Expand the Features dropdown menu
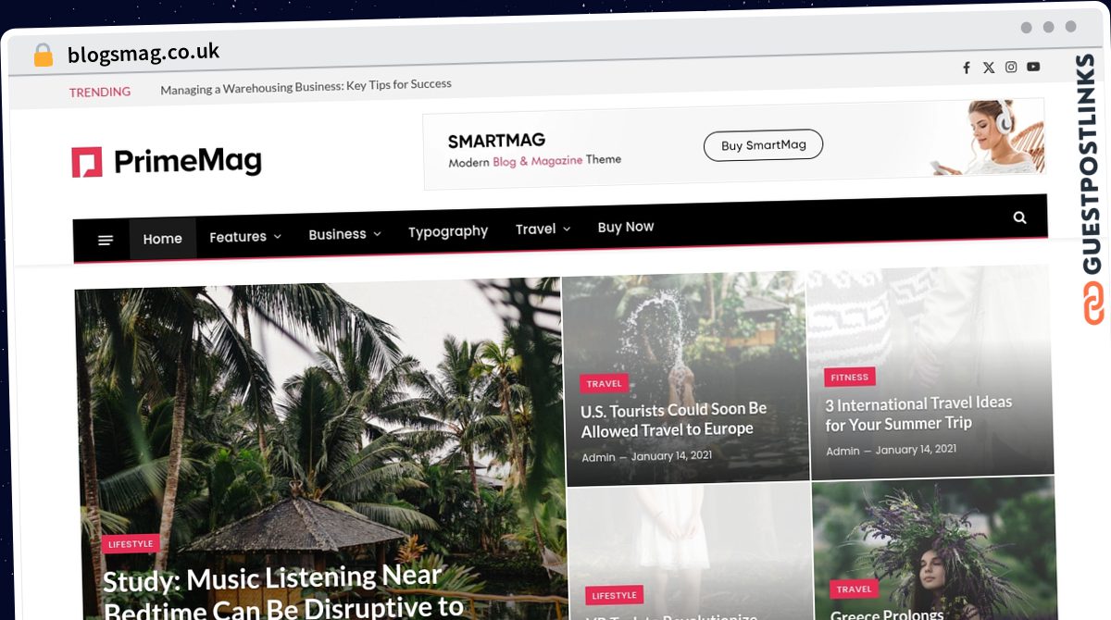Screen dimensions: 1111x620 click(x=245, y=237)
